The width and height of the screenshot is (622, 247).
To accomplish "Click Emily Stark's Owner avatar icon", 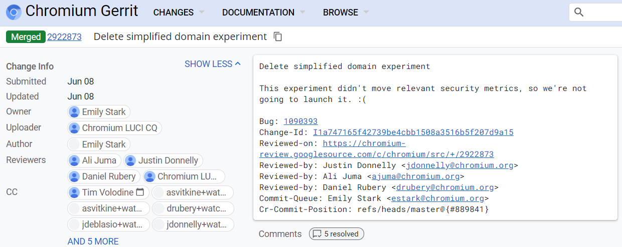I will 75,112.
